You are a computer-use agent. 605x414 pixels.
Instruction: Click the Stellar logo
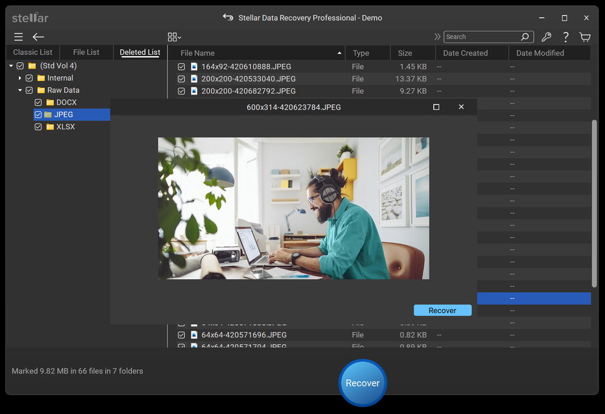tap(30, 18)
